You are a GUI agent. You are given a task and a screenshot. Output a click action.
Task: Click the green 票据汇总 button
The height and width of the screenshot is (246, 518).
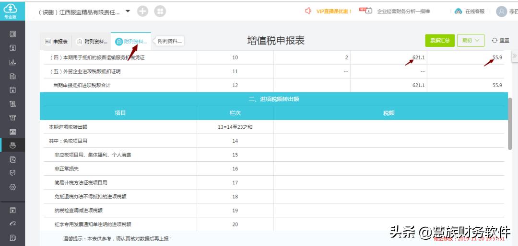click(440, 41)
